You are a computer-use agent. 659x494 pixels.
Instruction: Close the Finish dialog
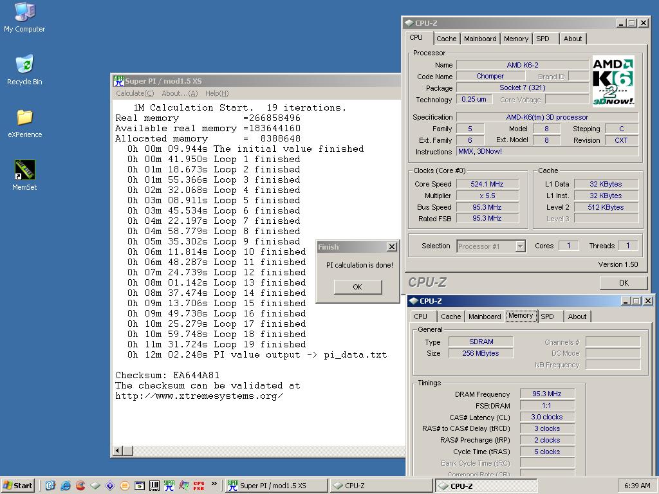point(392,247)
